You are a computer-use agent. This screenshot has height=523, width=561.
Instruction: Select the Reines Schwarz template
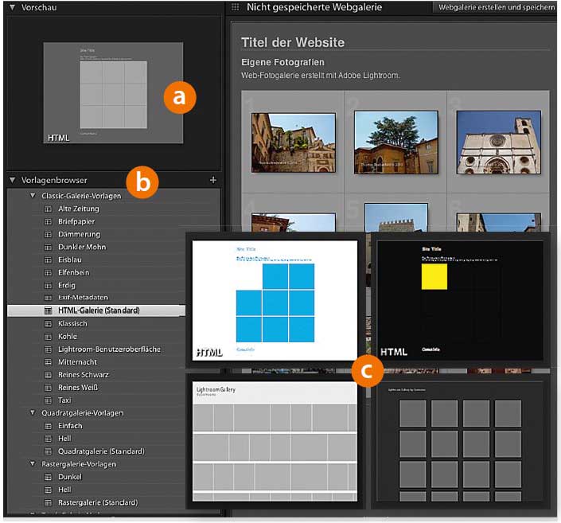84,374
